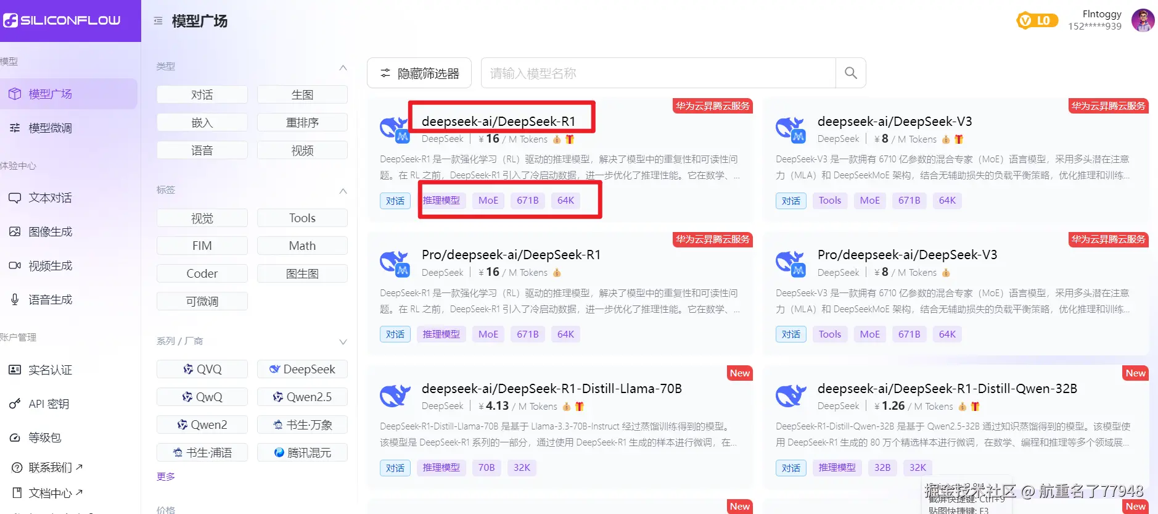
Task: Click Pro/DeepSeek-V3 whale logo
Action: point(790,263)
